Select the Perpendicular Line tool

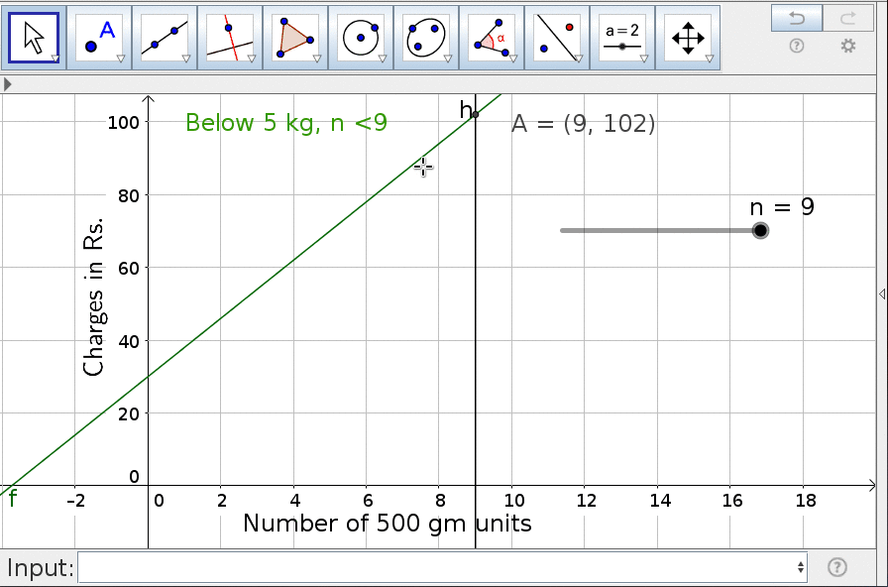230,38
